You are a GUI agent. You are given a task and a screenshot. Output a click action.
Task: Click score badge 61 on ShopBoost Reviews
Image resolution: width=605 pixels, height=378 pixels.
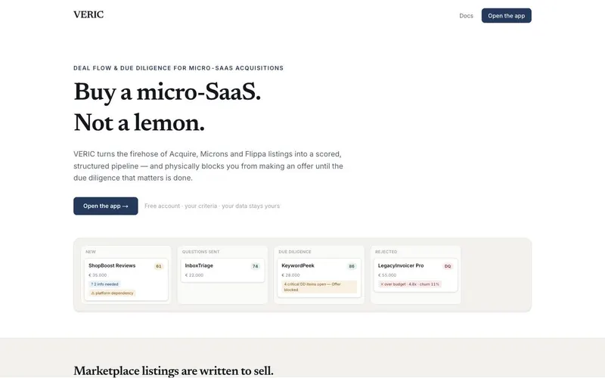pos(159,266)
